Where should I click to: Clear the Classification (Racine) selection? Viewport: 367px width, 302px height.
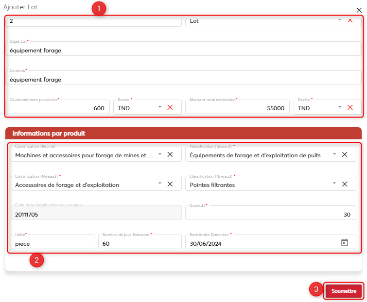coord(170,154)
